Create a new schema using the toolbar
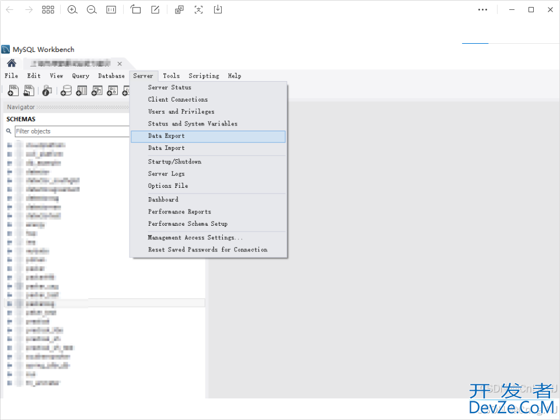This screenshot has width=560, height=420. coord(66,90)
